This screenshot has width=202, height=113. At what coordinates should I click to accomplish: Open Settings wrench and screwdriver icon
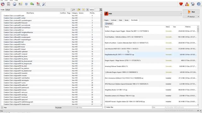pyautogui.click(x=44, y=4)
